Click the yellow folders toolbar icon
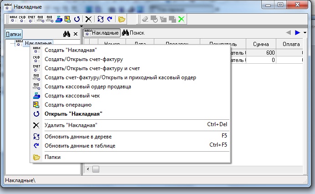315x194 pixels. pyautogui.click(x=122, y=19)
